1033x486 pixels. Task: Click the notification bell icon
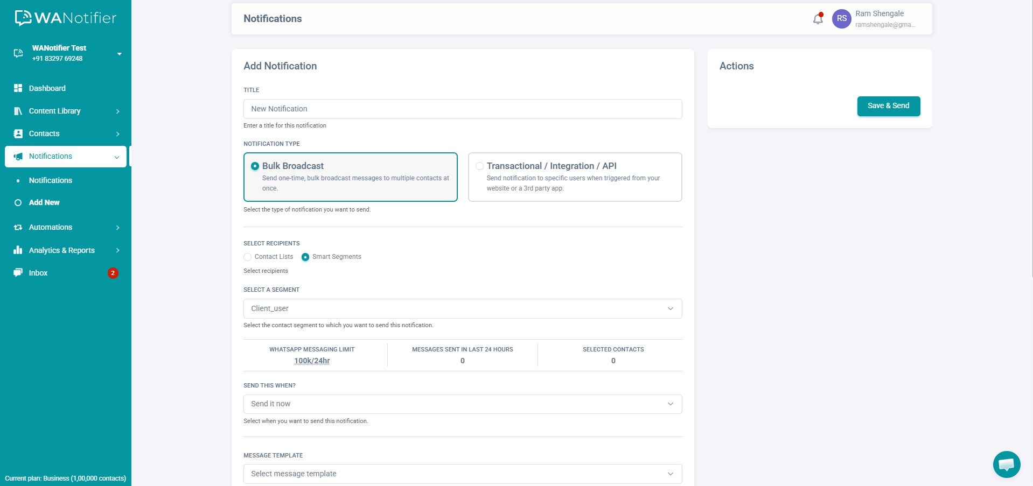(818, 19)
